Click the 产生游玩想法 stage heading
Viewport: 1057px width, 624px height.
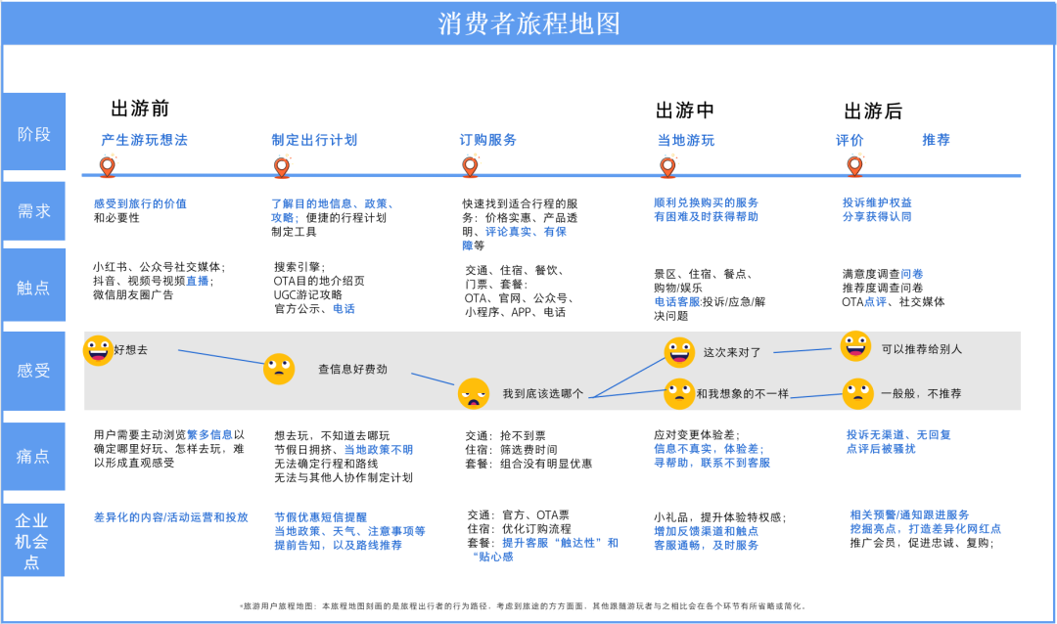pos(144,140)
